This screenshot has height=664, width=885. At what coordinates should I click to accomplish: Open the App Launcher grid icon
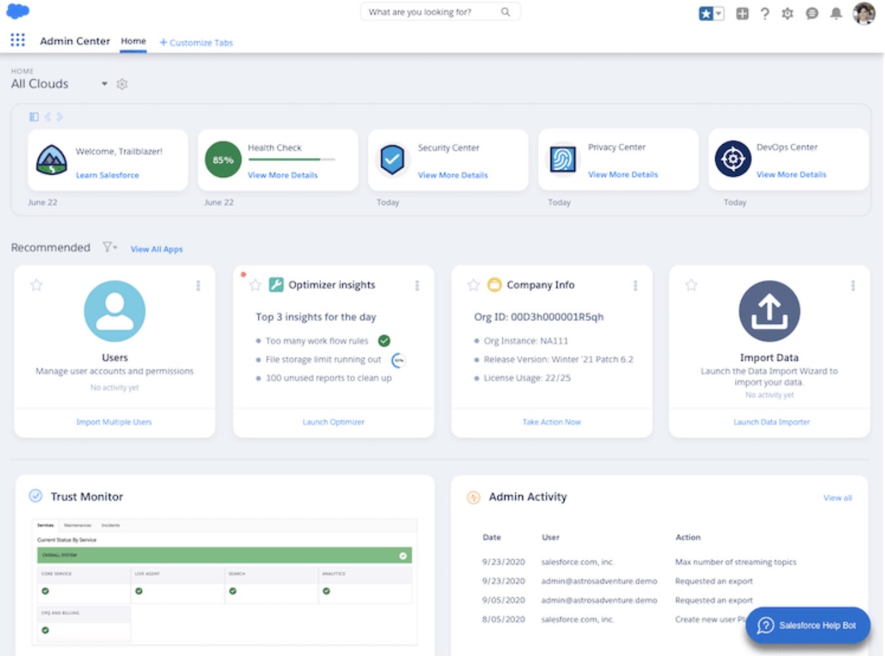(18, 41)
